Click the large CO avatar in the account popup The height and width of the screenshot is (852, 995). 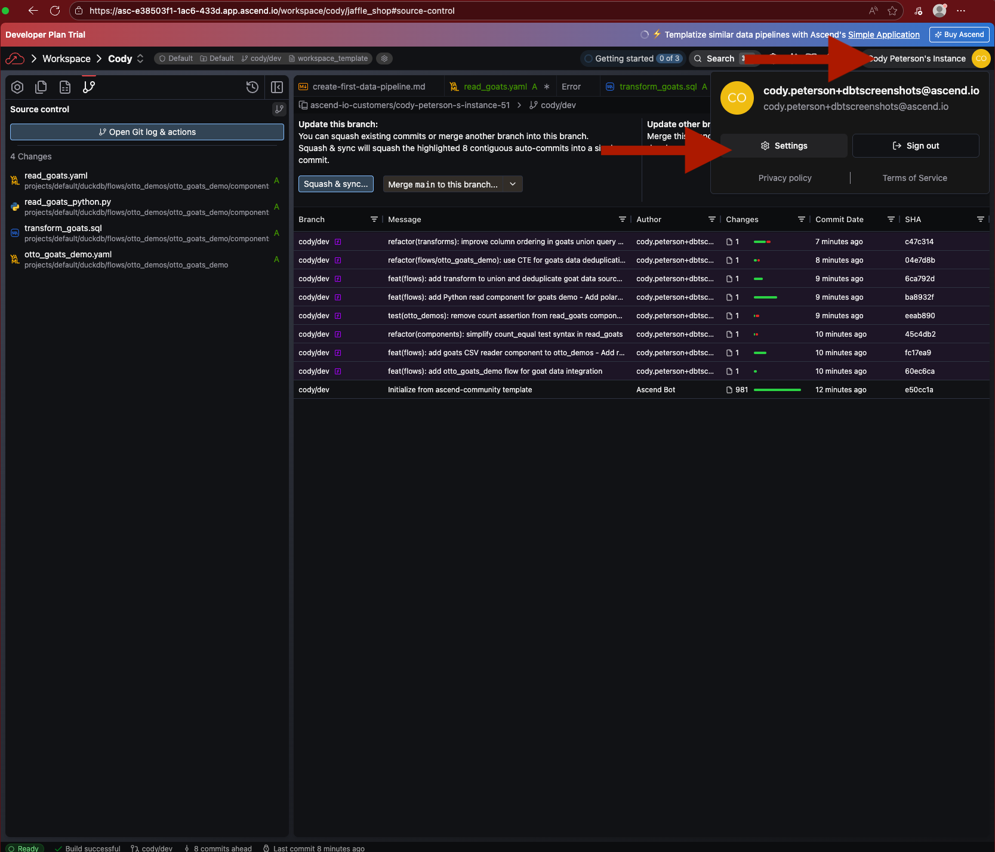737,98
